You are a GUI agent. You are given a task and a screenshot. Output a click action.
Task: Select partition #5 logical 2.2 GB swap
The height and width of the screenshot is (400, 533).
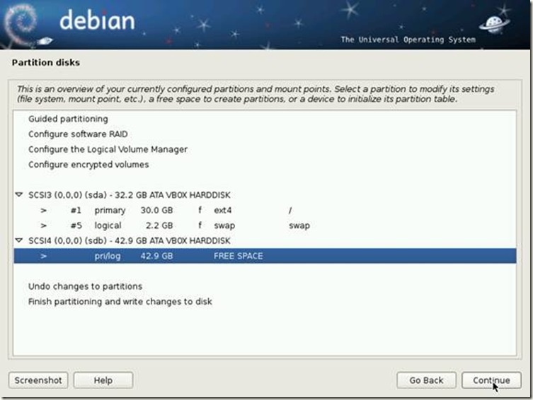(x=265, y=225)
